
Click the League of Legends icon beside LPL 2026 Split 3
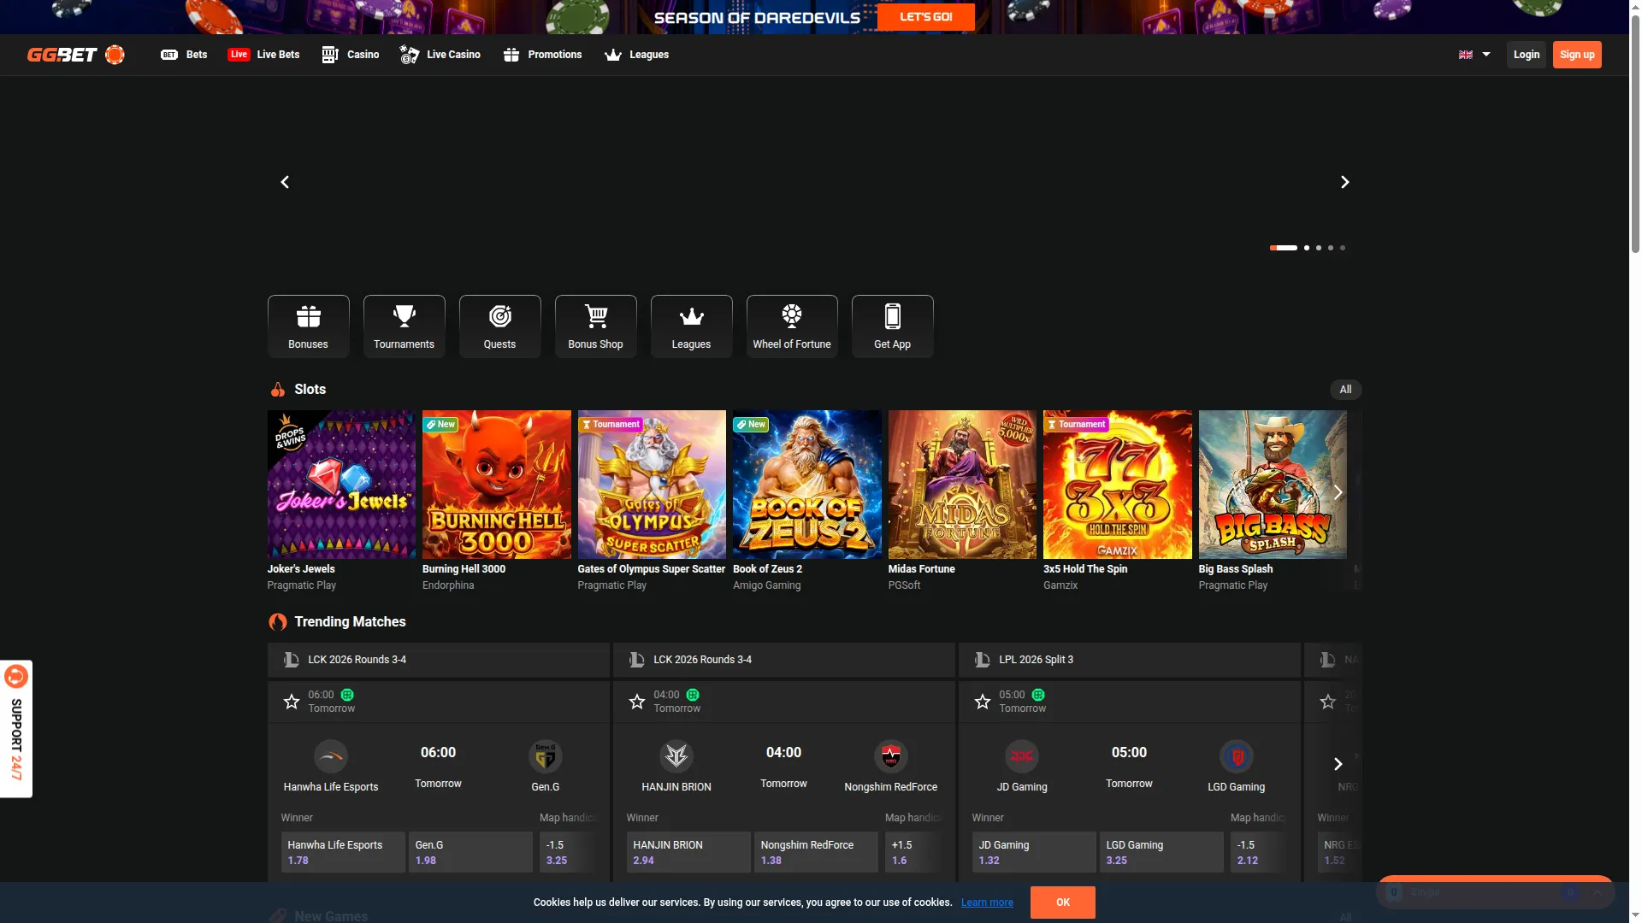click(x=983, y=660)
